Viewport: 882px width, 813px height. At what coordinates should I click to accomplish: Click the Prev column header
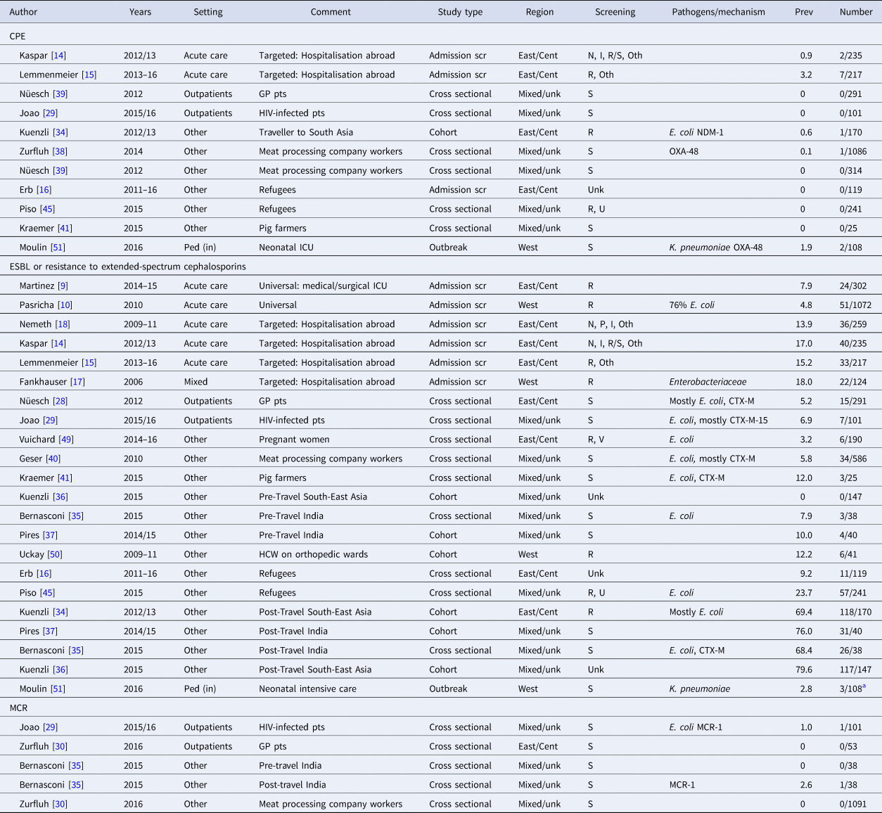click(803, 12)
